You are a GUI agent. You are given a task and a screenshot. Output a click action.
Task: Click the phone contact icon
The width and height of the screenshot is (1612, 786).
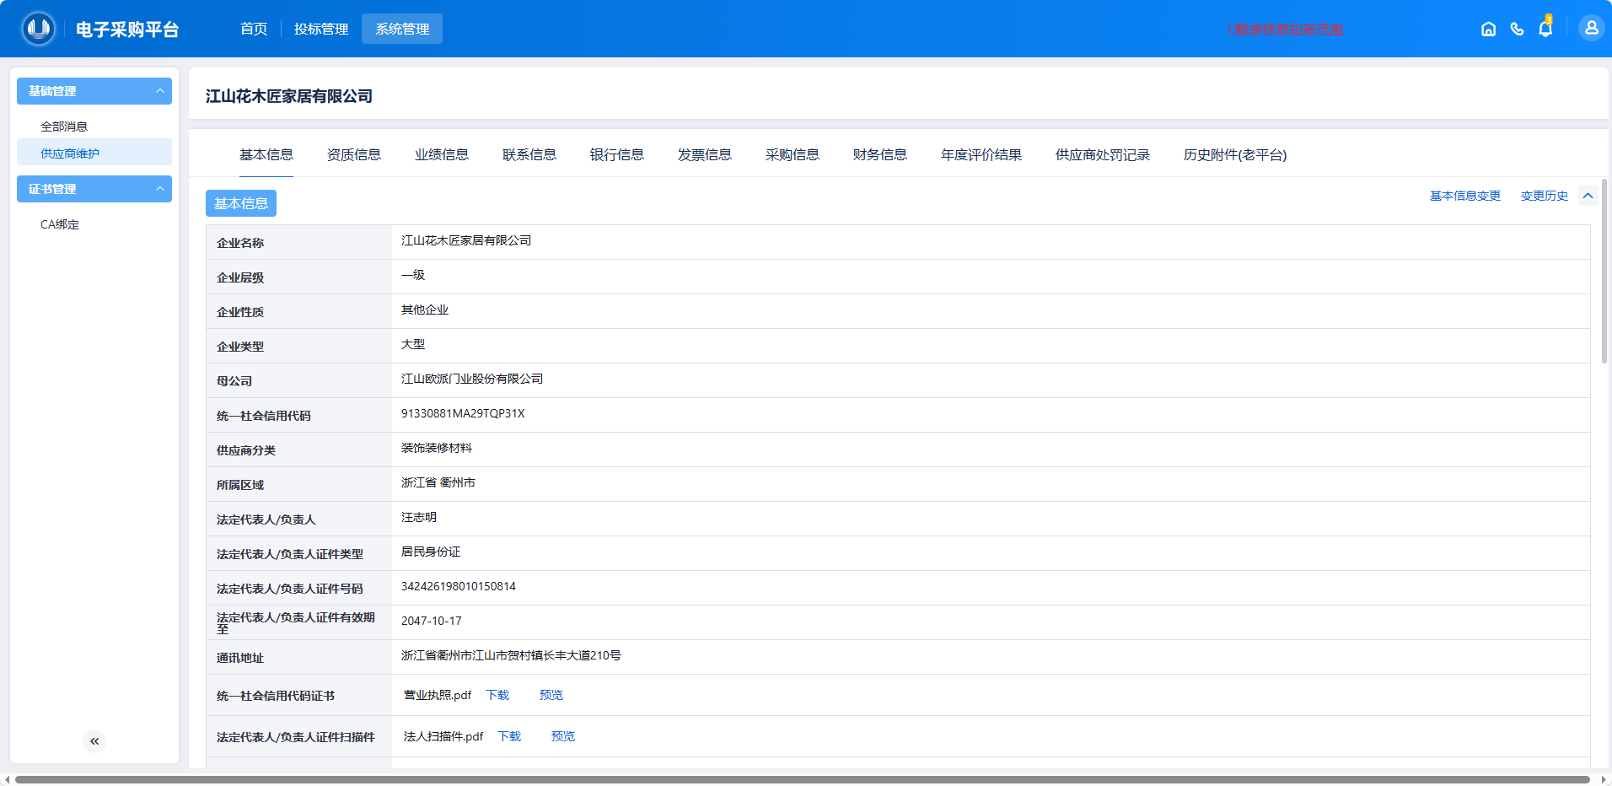pyautogui.click(x=1517, y=28)
